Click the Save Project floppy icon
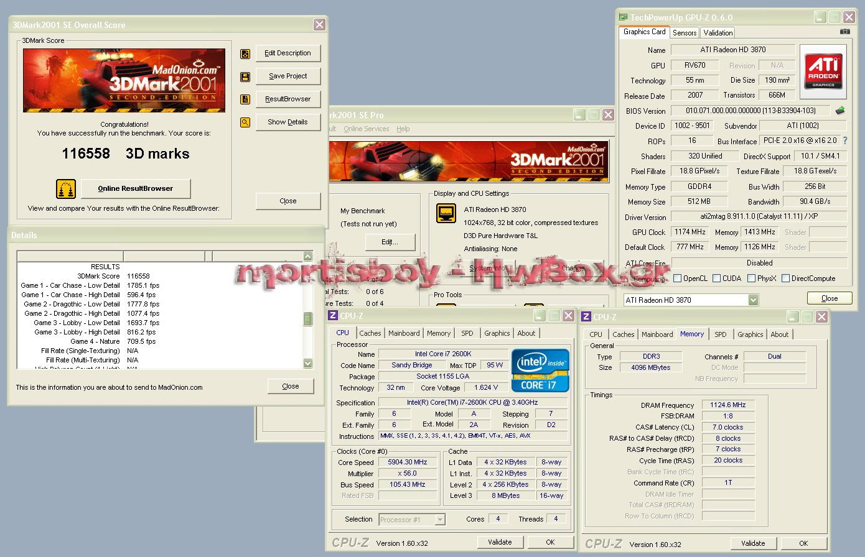Viewport: 865px width, 557px height. click(x=245, y=77)
